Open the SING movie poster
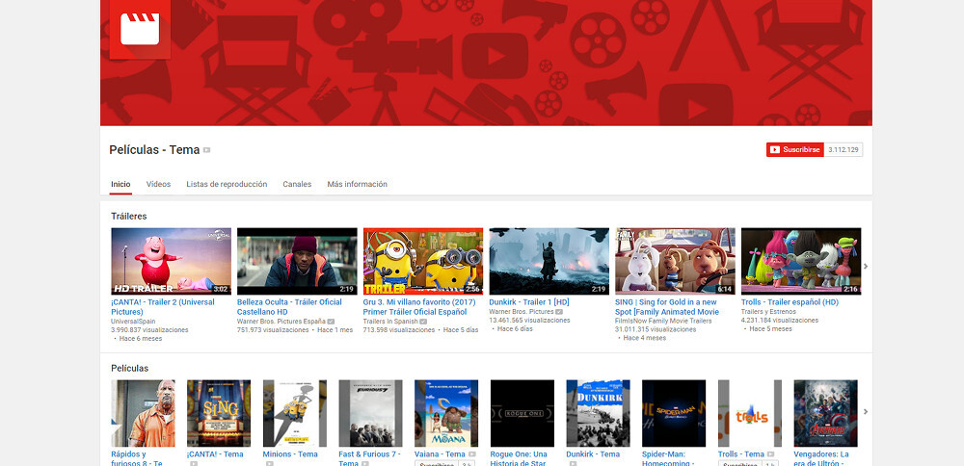 (x=219, y=413)
